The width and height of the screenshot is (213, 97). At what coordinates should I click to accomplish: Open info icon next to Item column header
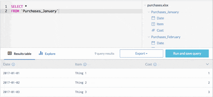click(x=85, y=64)
